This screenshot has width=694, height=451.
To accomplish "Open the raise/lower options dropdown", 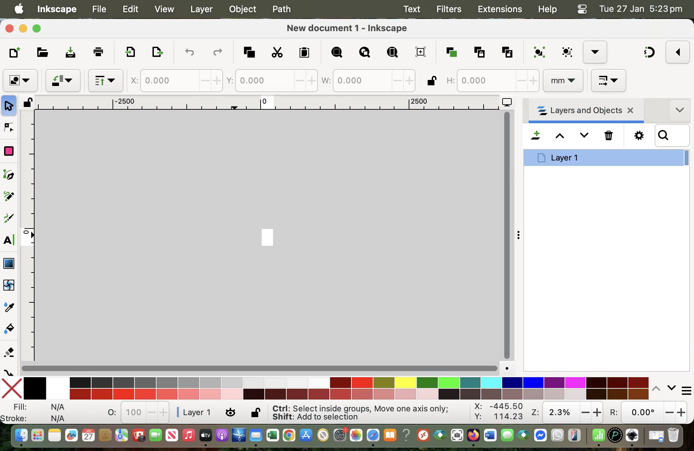I will click(x=105, y=81).
